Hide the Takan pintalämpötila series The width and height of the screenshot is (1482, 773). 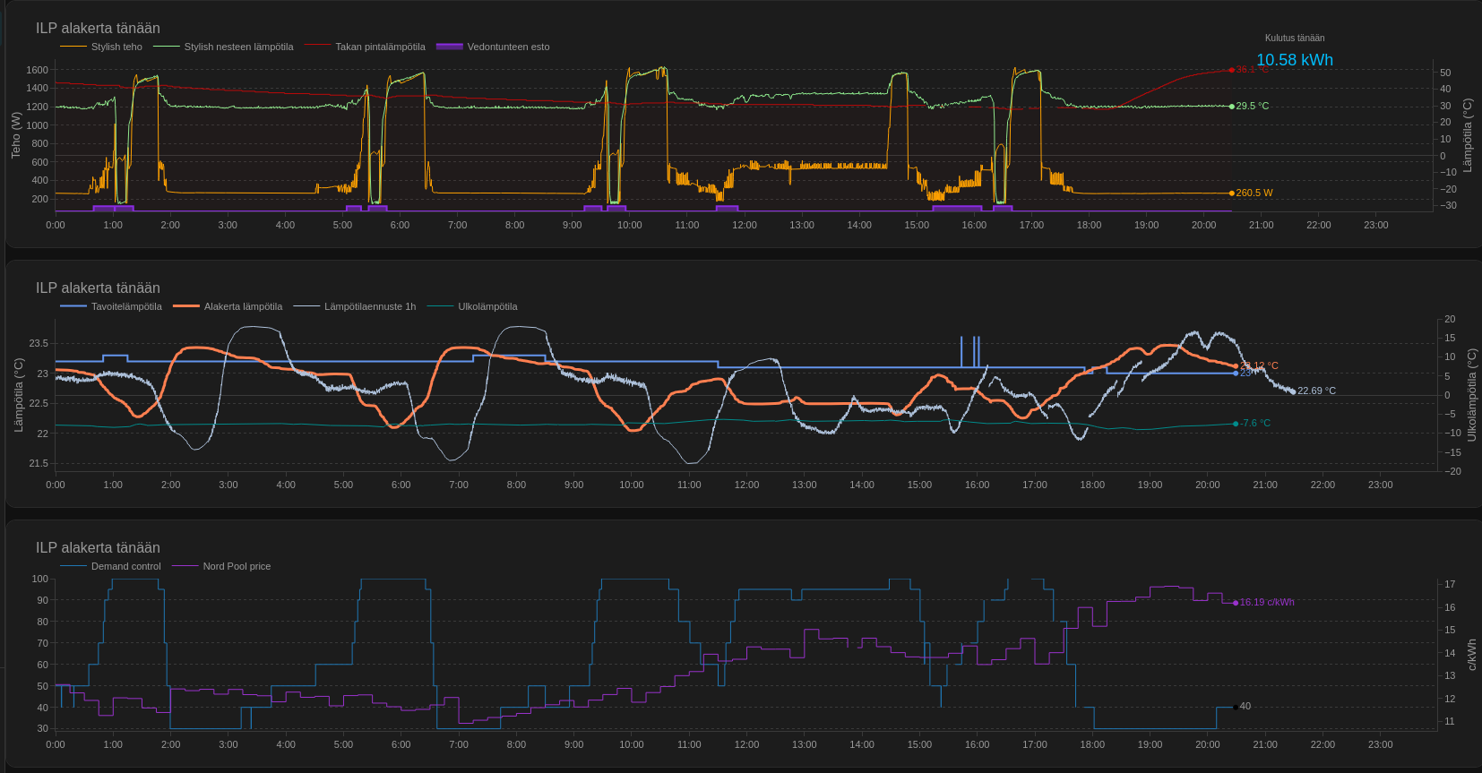(x=380, y=47)
